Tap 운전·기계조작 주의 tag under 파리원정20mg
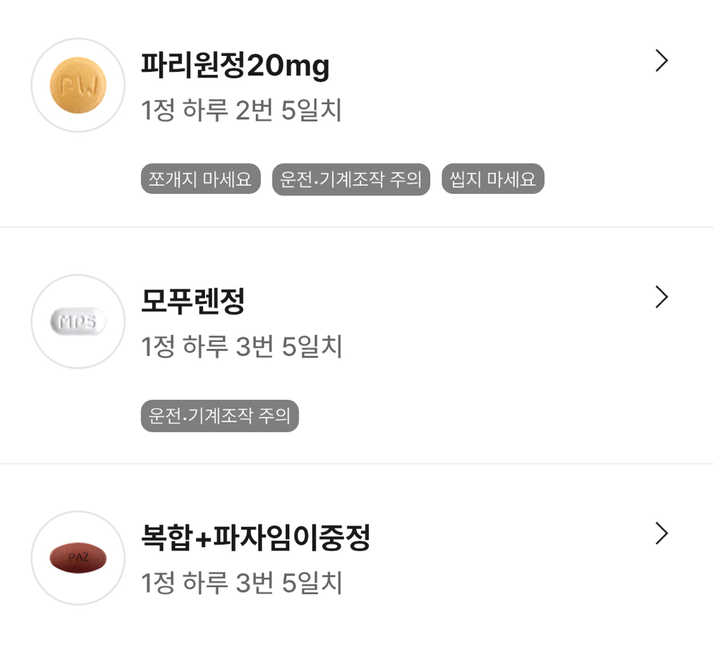The height and width of the screenshot is (647, 714). pyautogui.click(x=351, y=179)
